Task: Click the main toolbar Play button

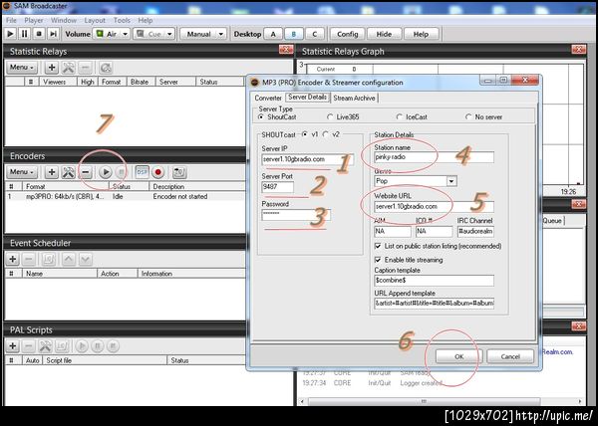Action: (10, 34)
